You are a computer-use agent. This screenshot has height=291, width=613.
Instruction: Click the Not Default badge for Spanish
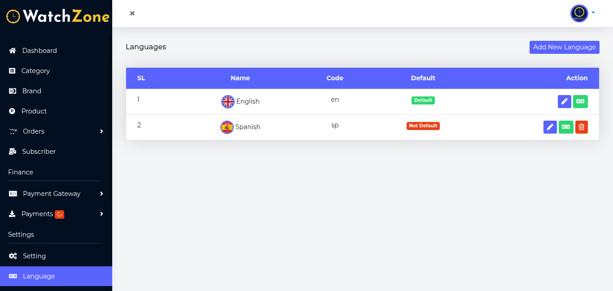tap(423, 126)
